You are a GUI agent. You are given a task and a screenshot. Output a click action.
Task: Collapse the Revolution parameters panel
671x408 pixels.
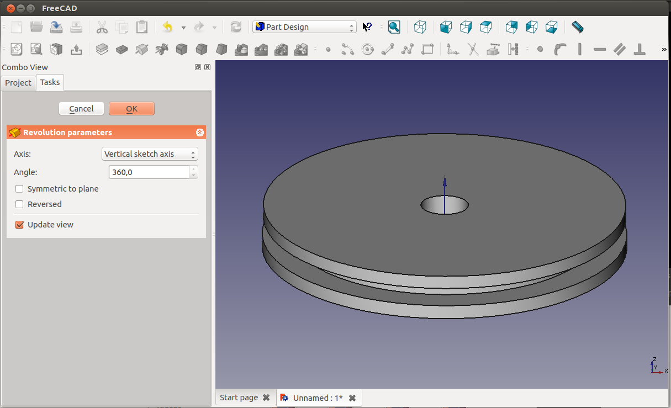[200, 133]
